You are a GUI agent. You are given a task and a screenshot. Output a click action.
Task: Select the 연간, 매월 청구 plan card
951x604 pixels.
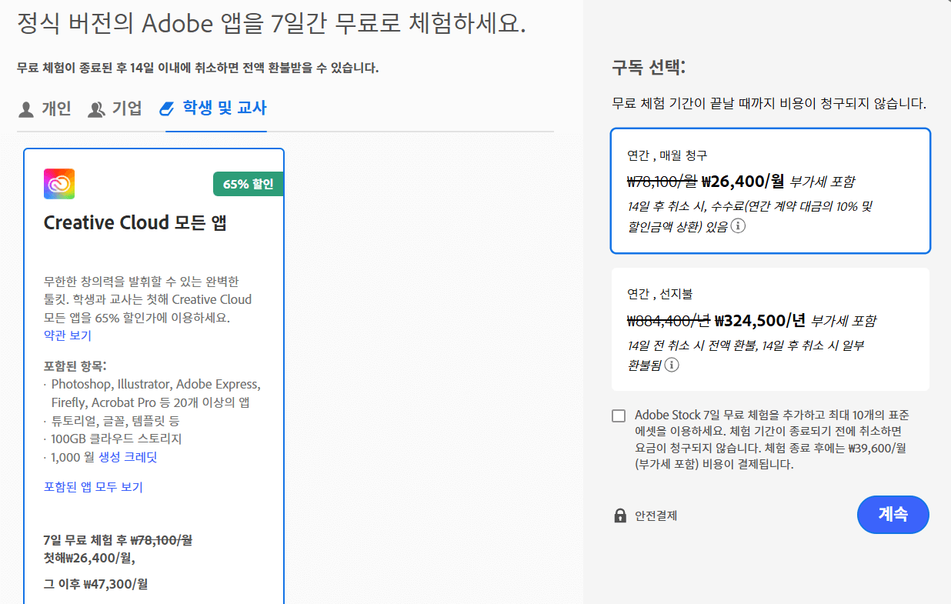770,191
